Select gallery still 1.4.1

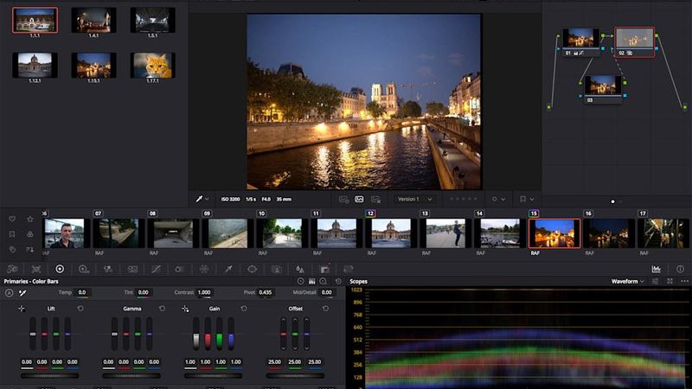[x=93, y=20]
